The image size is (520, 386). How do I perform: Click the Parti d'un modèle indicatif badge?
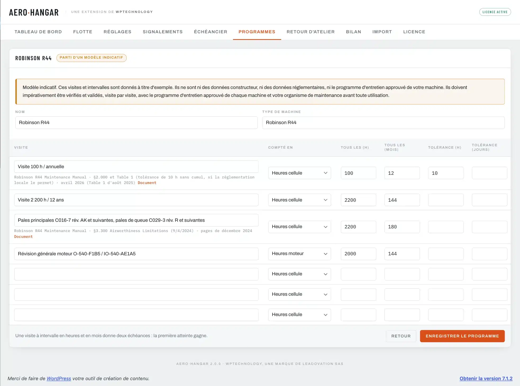[x=91, y=58]
